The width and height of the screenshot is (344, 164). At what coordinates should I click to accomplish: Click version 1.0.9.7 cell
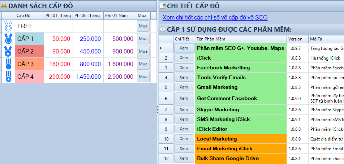point(297,48)
